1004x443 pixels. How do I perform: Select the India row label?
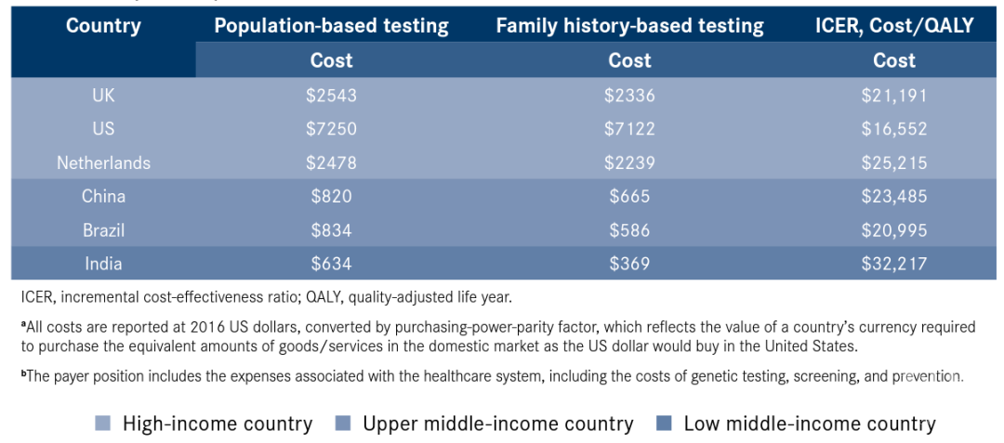click(103, 264)
